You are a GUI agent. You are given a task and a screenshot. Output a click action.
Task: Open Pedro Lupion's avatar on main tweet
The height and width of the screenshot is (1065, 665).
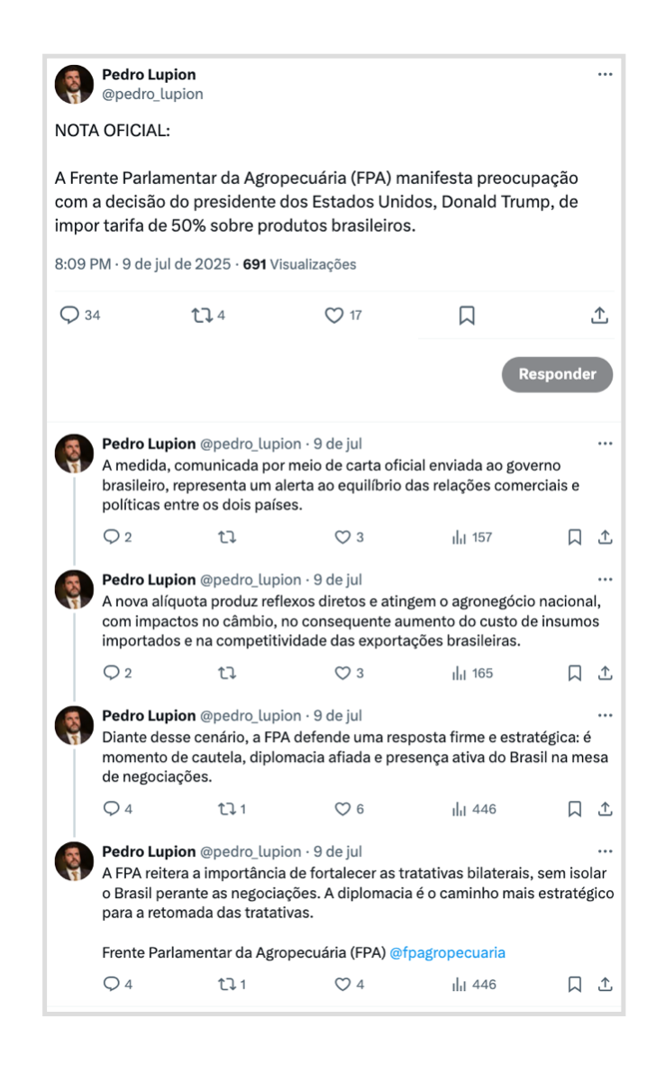coord(74,84)
